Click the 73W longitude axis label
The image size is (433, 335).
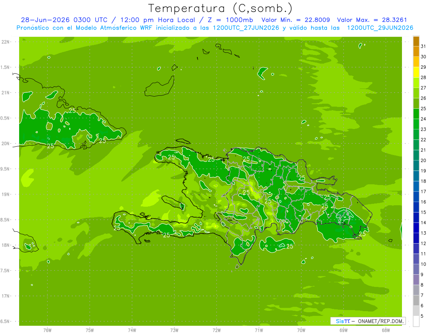(174, 330)
